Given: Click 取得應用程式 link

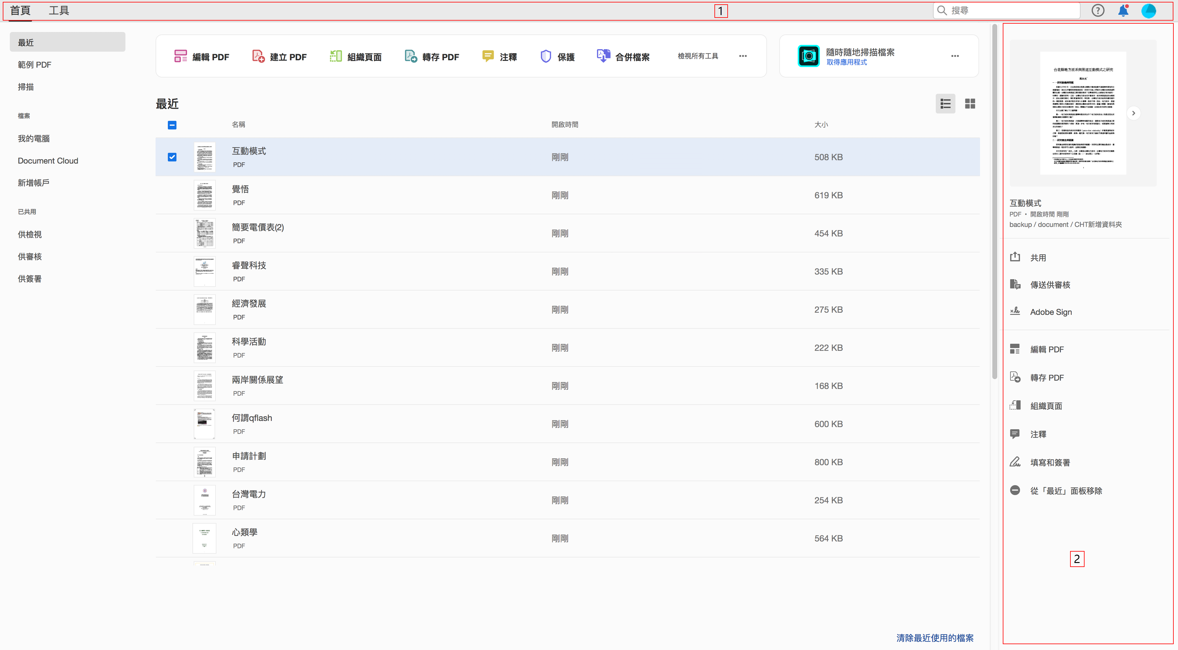Looking at the screenshot, I should click(847, 62).
